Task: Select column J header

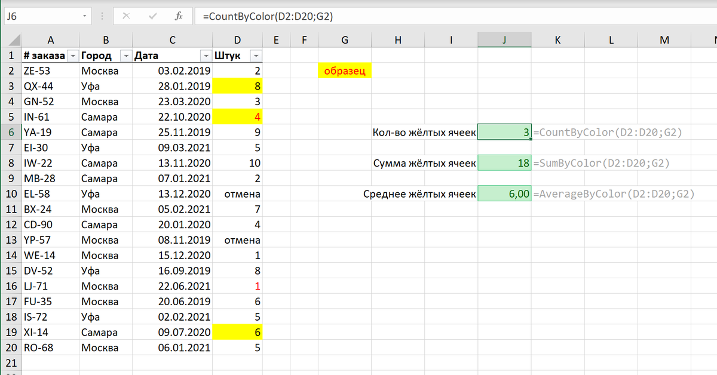Action: pos(505,39)
